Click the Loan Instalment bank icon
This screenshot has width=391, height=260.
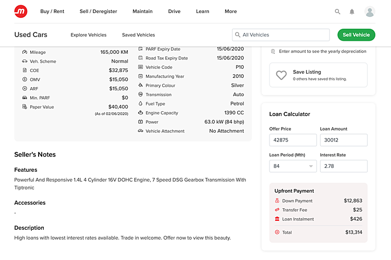[277, 219]
